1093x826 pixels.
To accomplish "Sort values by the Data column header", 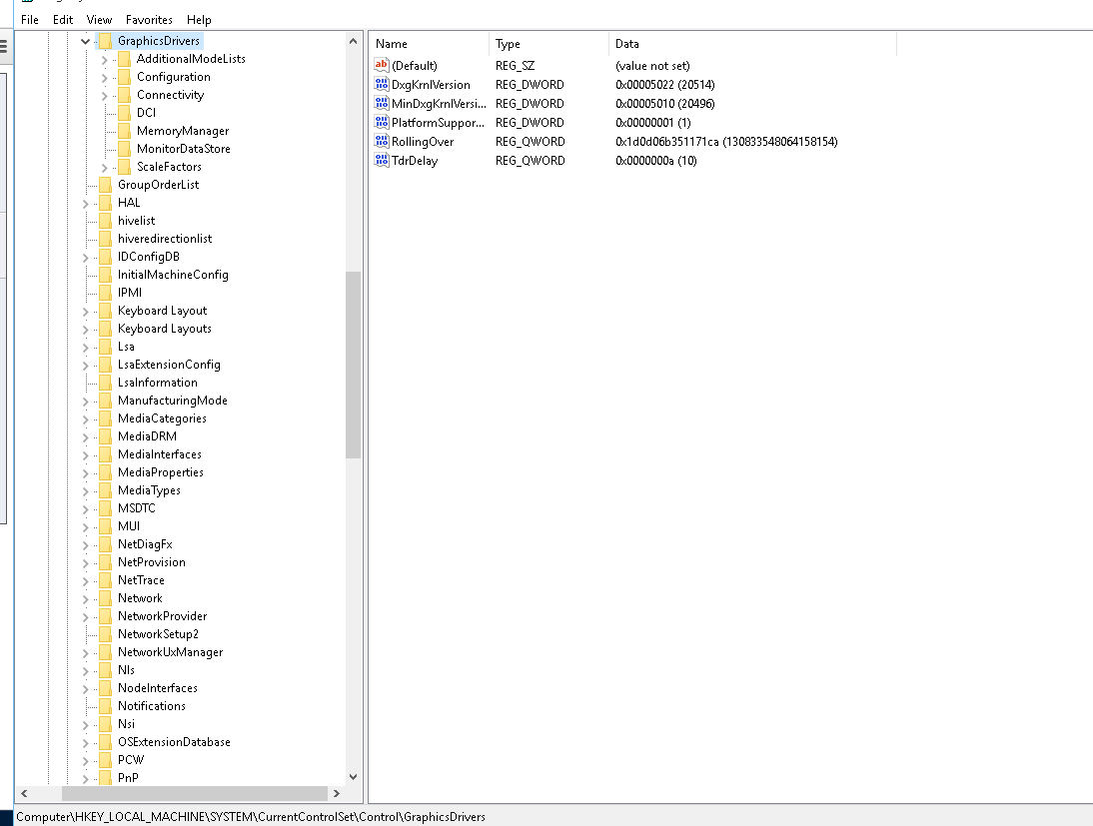I will coord(752,43).
